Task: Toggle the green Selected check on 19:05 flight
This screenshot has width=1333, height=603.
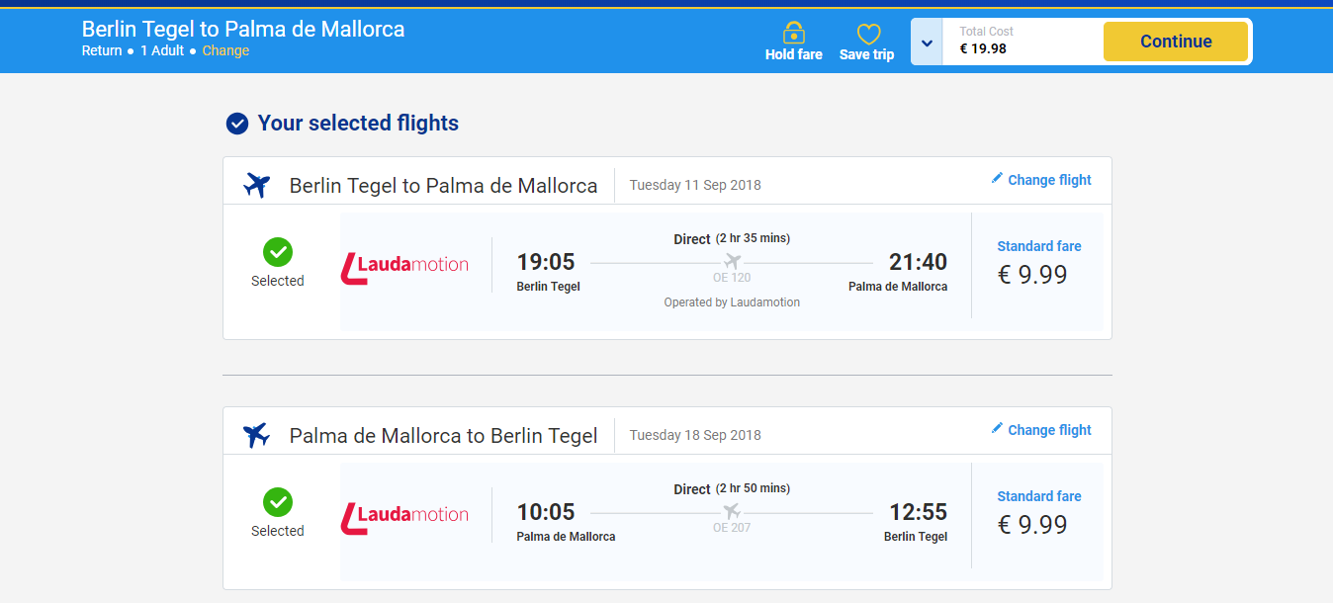Action: (278, 252)
